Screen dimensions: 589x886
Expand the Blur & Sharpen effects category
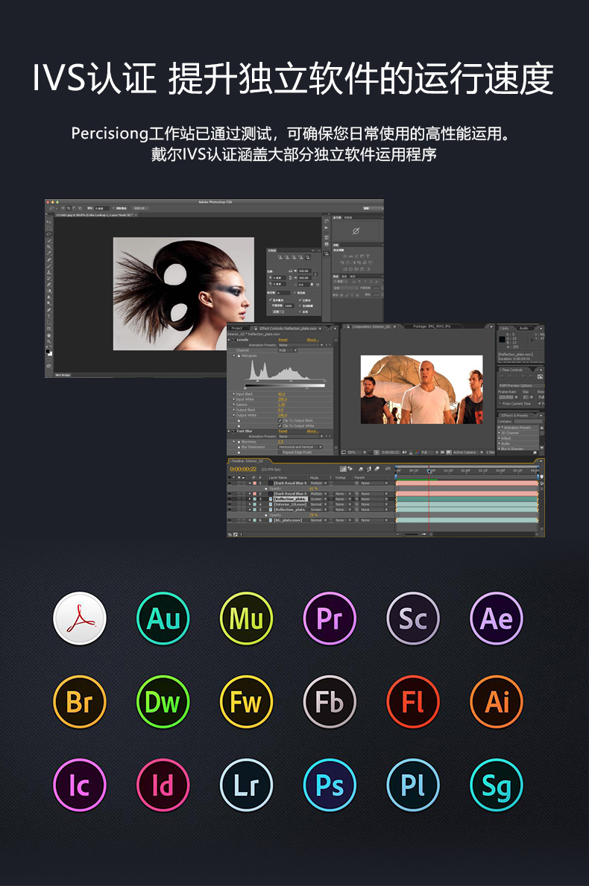point(499,449)
